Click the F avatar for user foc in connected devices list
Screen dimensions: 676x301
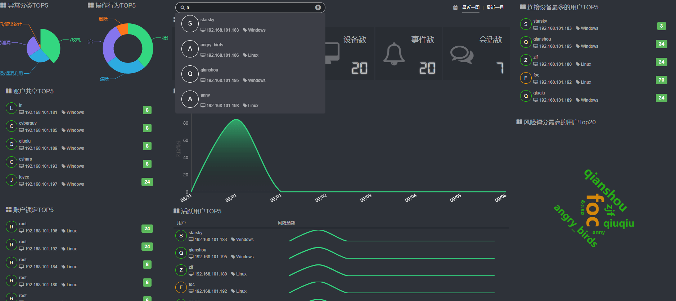tap(526, 78)
